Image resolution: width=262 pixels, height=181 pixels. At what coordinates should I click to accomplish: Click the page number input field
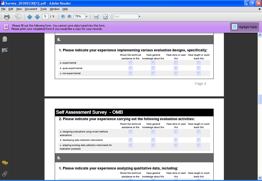pos(45,16)
